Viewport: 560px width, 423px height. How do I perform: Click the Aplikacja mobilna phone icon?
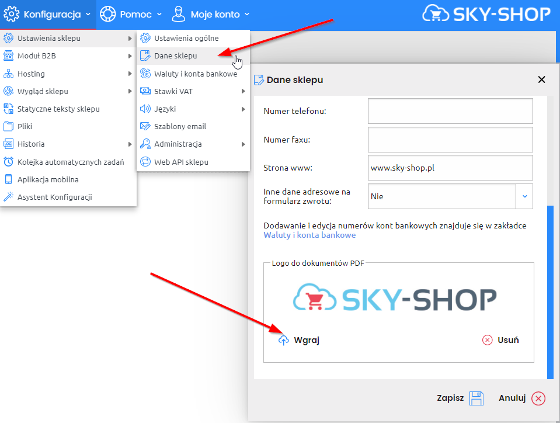tap(8, 179)
